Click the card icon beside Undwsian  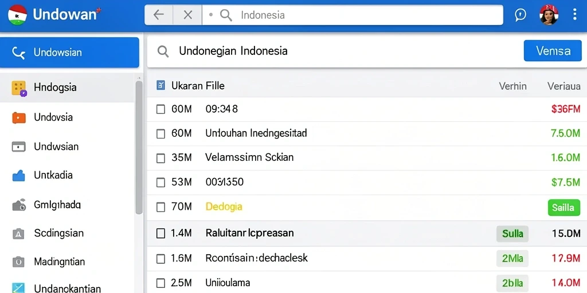coord(19,146)
